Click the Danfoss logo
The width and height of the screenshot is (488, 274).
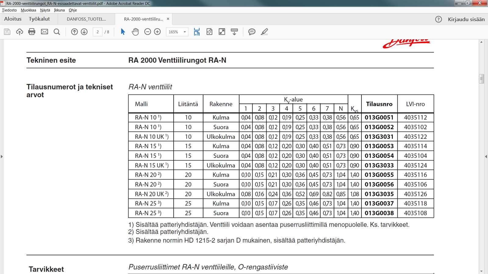tap(407, 44)
